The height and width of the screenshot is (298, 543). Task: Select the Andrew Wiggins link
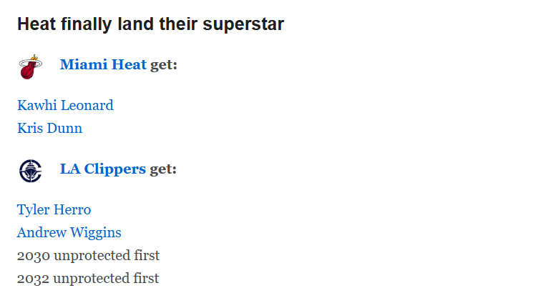(69, 232)
